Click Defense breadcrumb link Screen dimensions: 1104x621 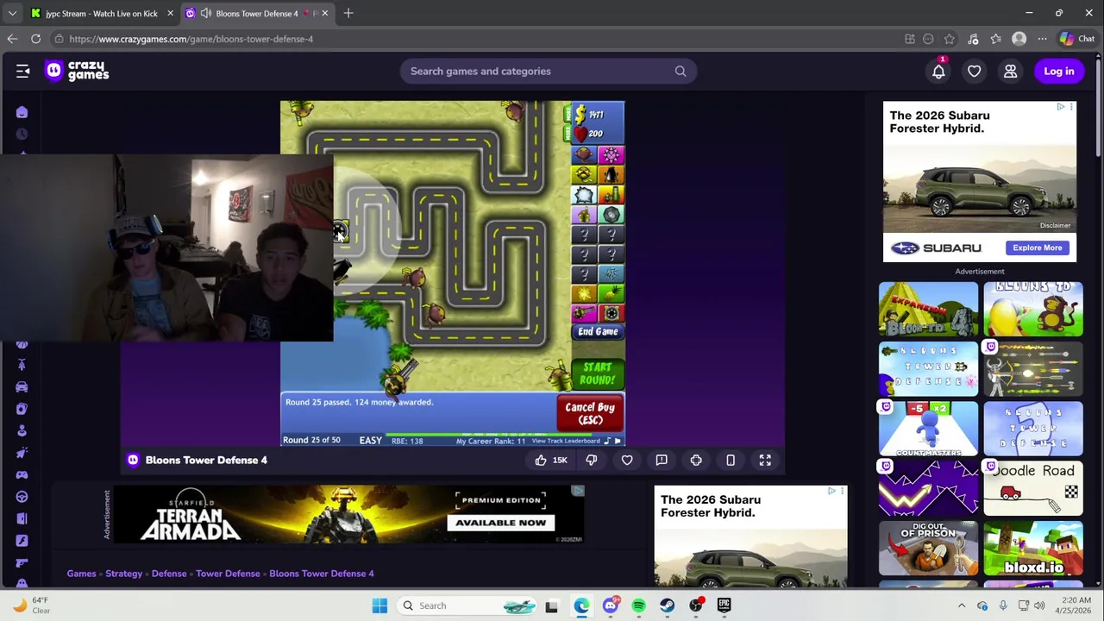169,574
